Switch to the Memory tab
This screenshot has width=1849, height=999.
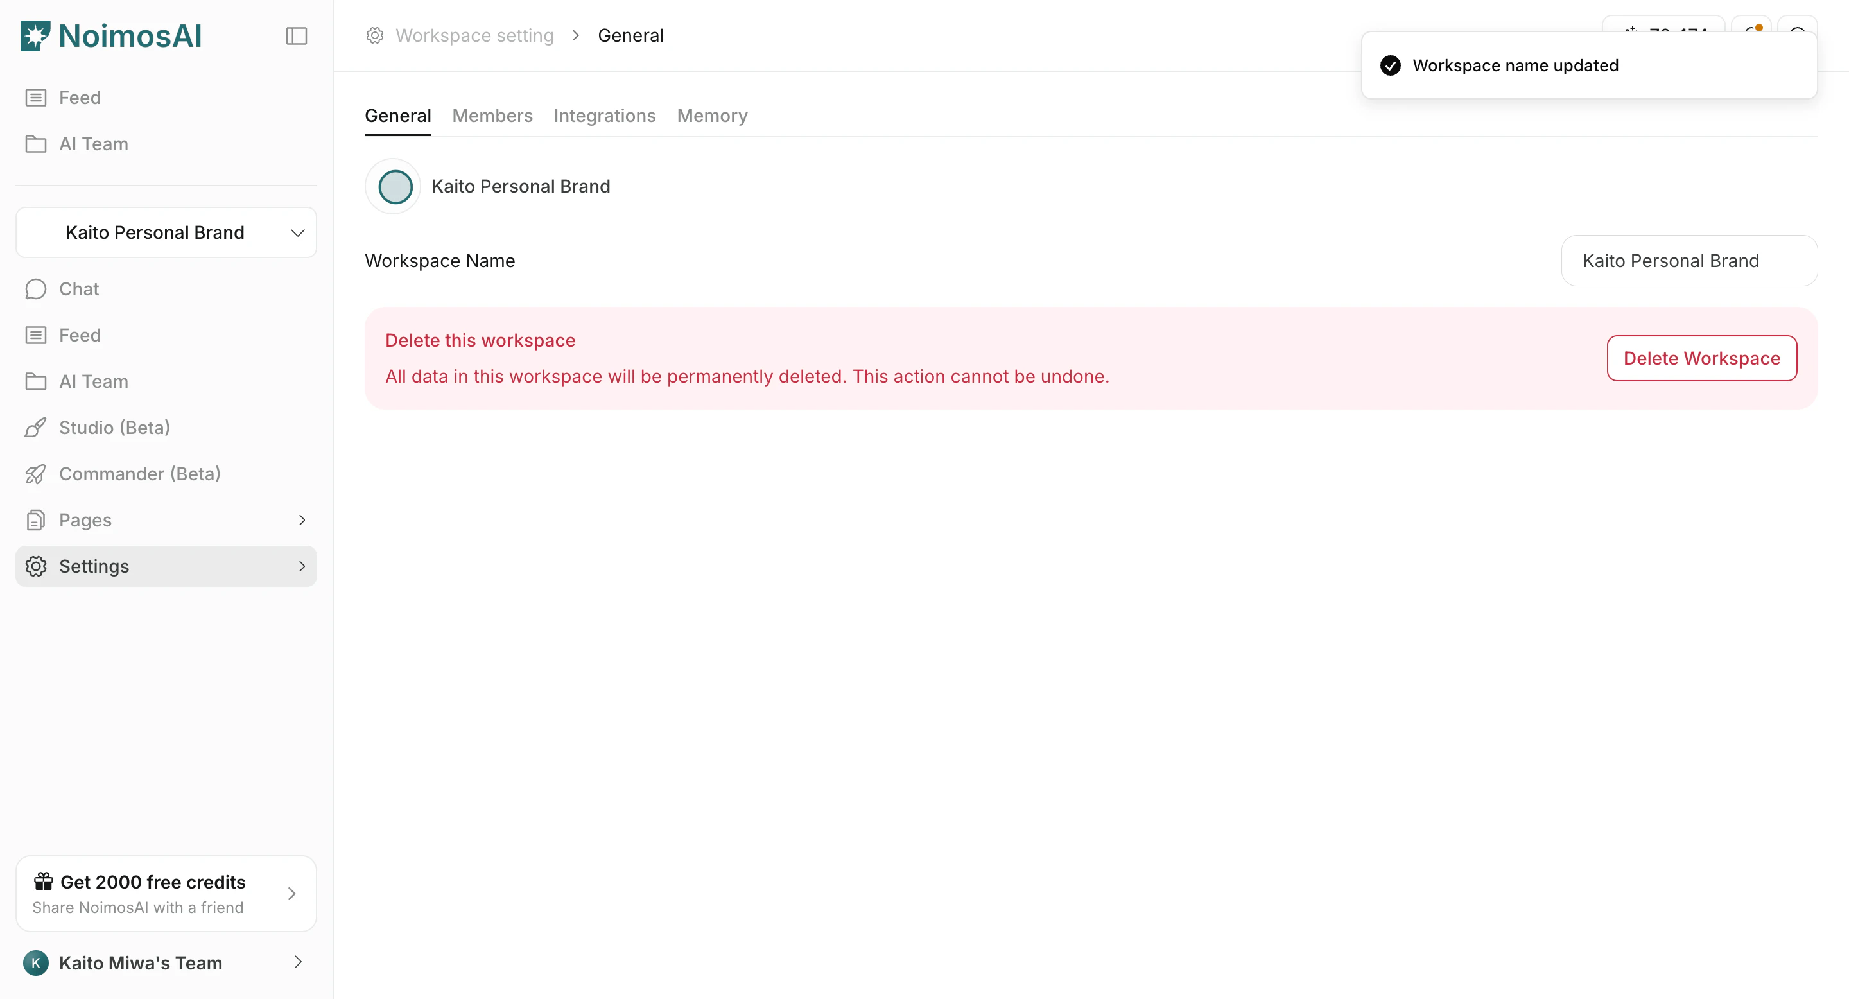coord(711,116)
